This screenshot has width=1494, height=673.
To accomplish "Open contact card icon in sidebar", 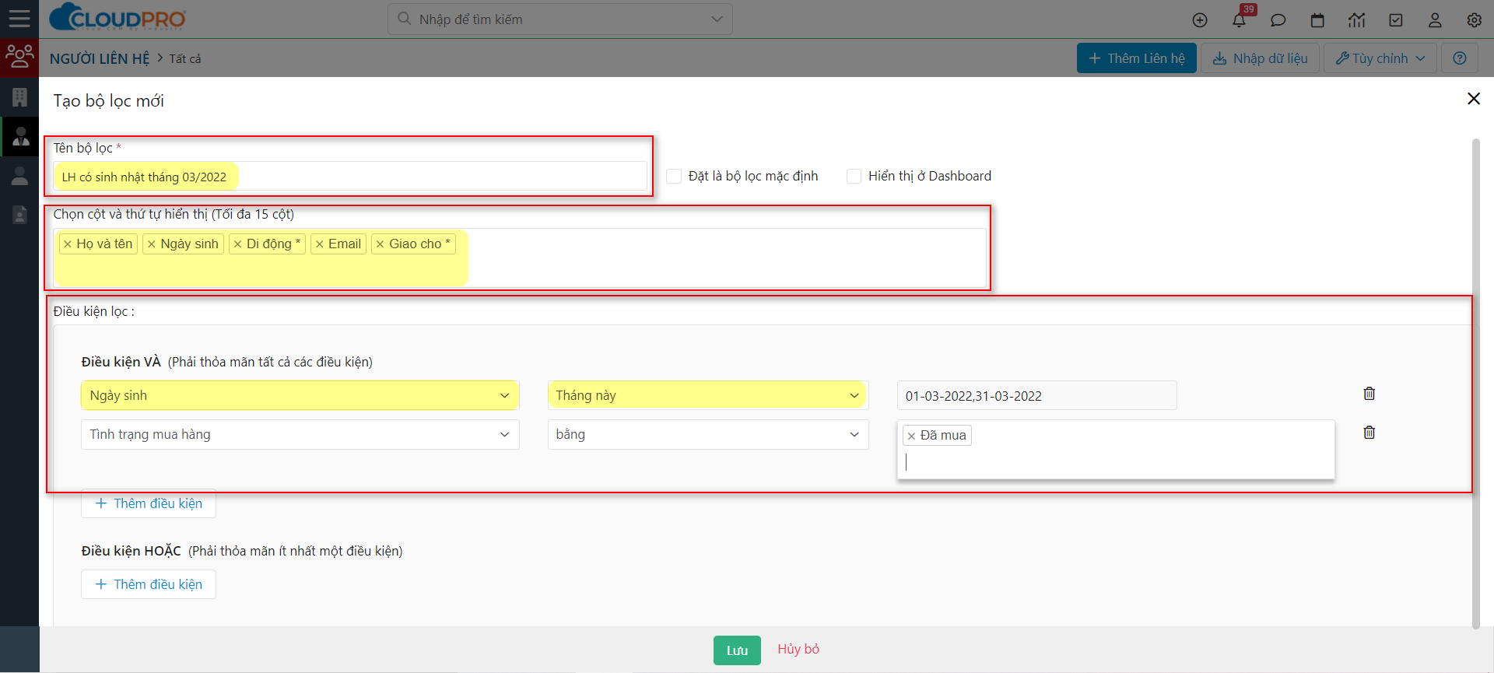I will coord(19,215).
